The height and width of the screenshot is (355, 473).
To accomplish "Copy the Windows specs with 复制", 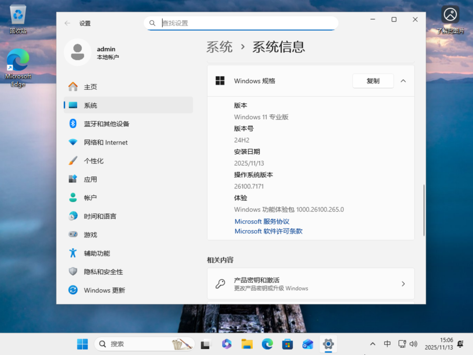I will click(x=373, y=81).
